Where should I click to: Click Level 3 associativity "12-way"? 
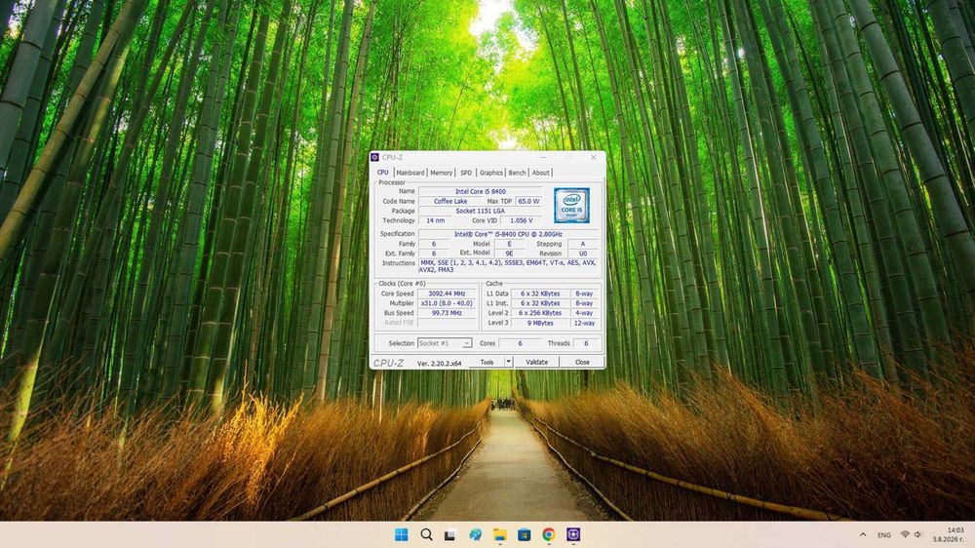pos(584,324)
